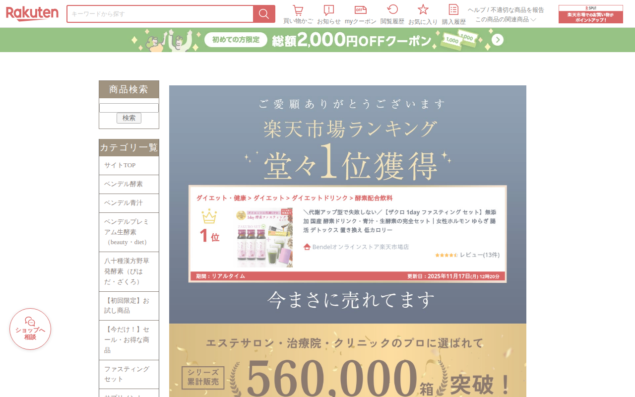Open 【初回限定】お試し商品 category
The width and height of the screenshot is (635, 397).
pos(129,306)
